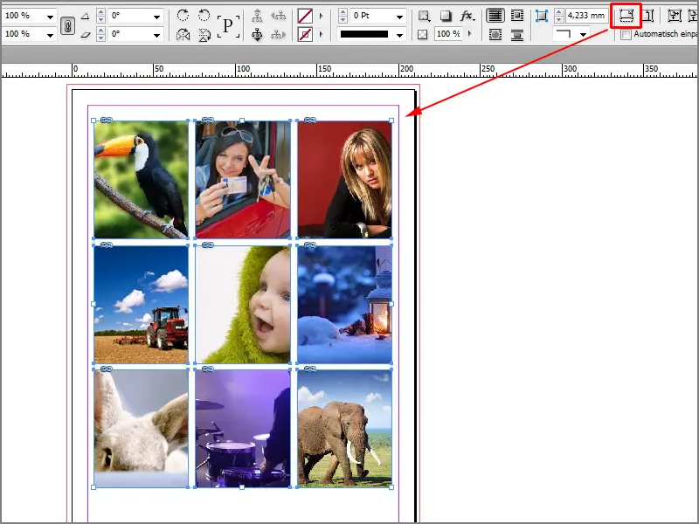Open the 0 Pt stroke weight dropdown

point(399,17)
